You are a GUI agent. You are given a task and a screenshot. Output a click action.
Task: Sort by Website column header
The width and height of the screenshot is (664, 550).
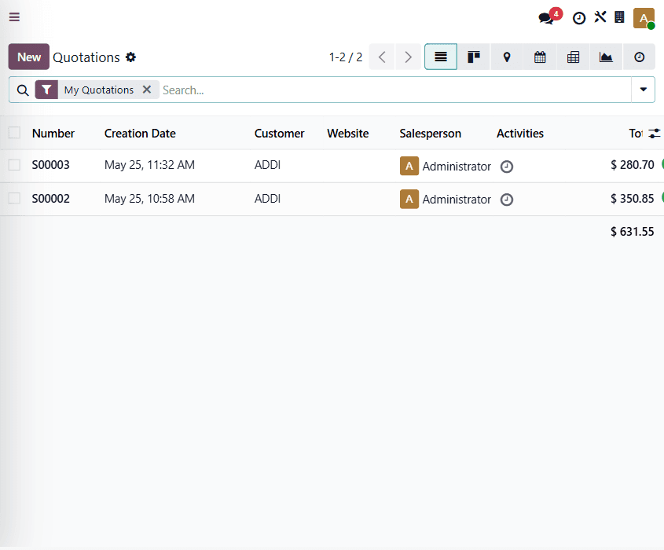point(348,134)
